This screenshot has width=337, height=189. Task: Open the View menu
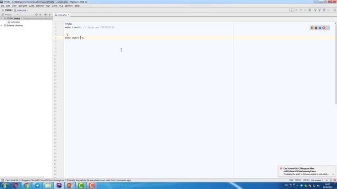(14, 6)
